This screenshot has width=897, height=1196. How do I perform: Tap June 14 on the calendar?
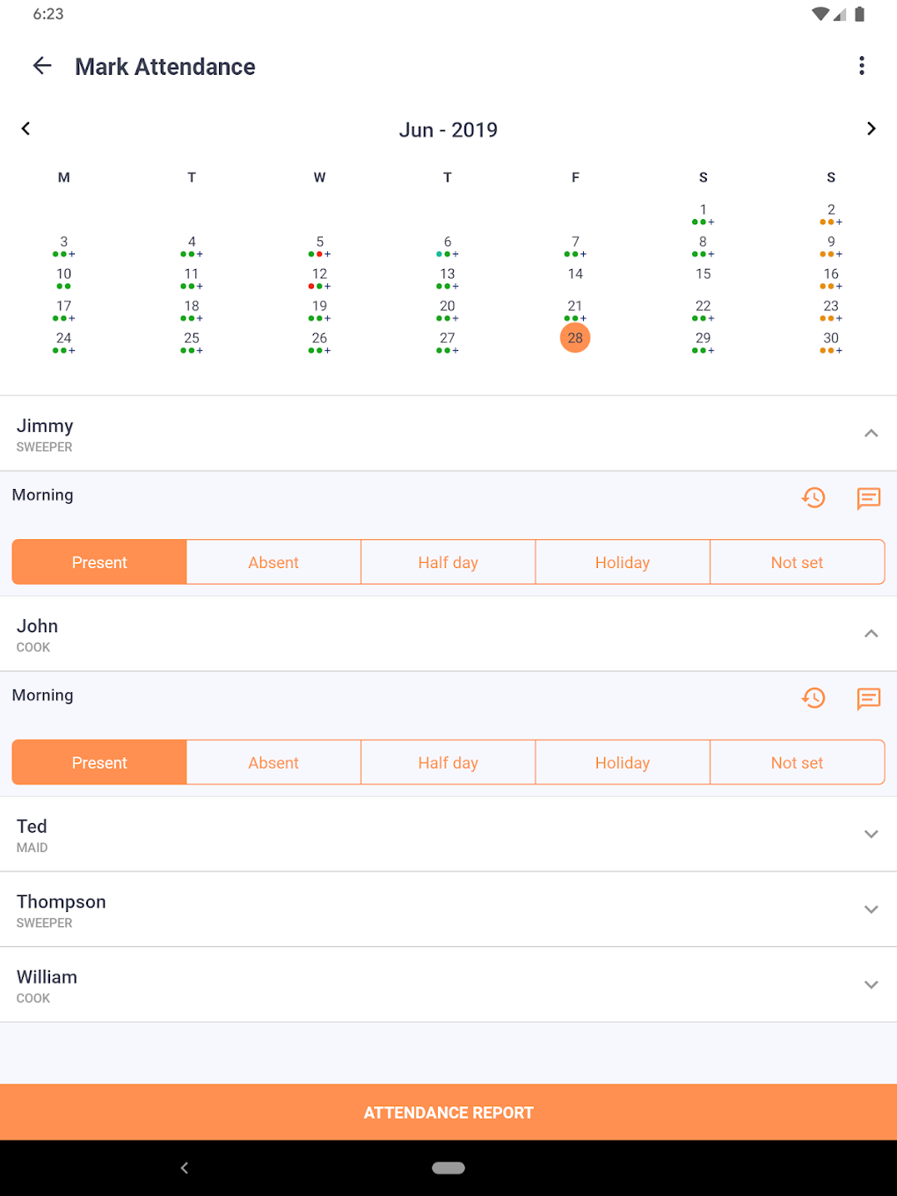click(575, 273)
